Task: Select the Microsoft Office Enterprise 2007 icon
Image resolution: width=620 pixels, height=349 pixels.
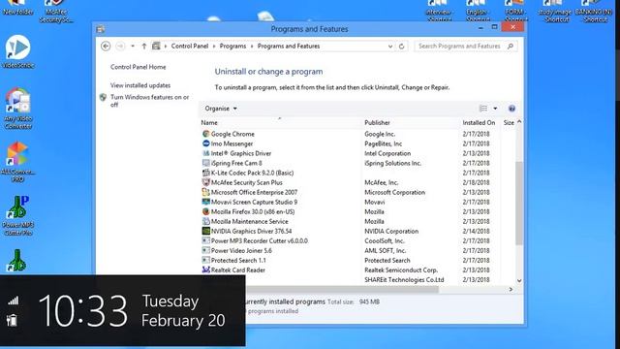Action: 205,192
